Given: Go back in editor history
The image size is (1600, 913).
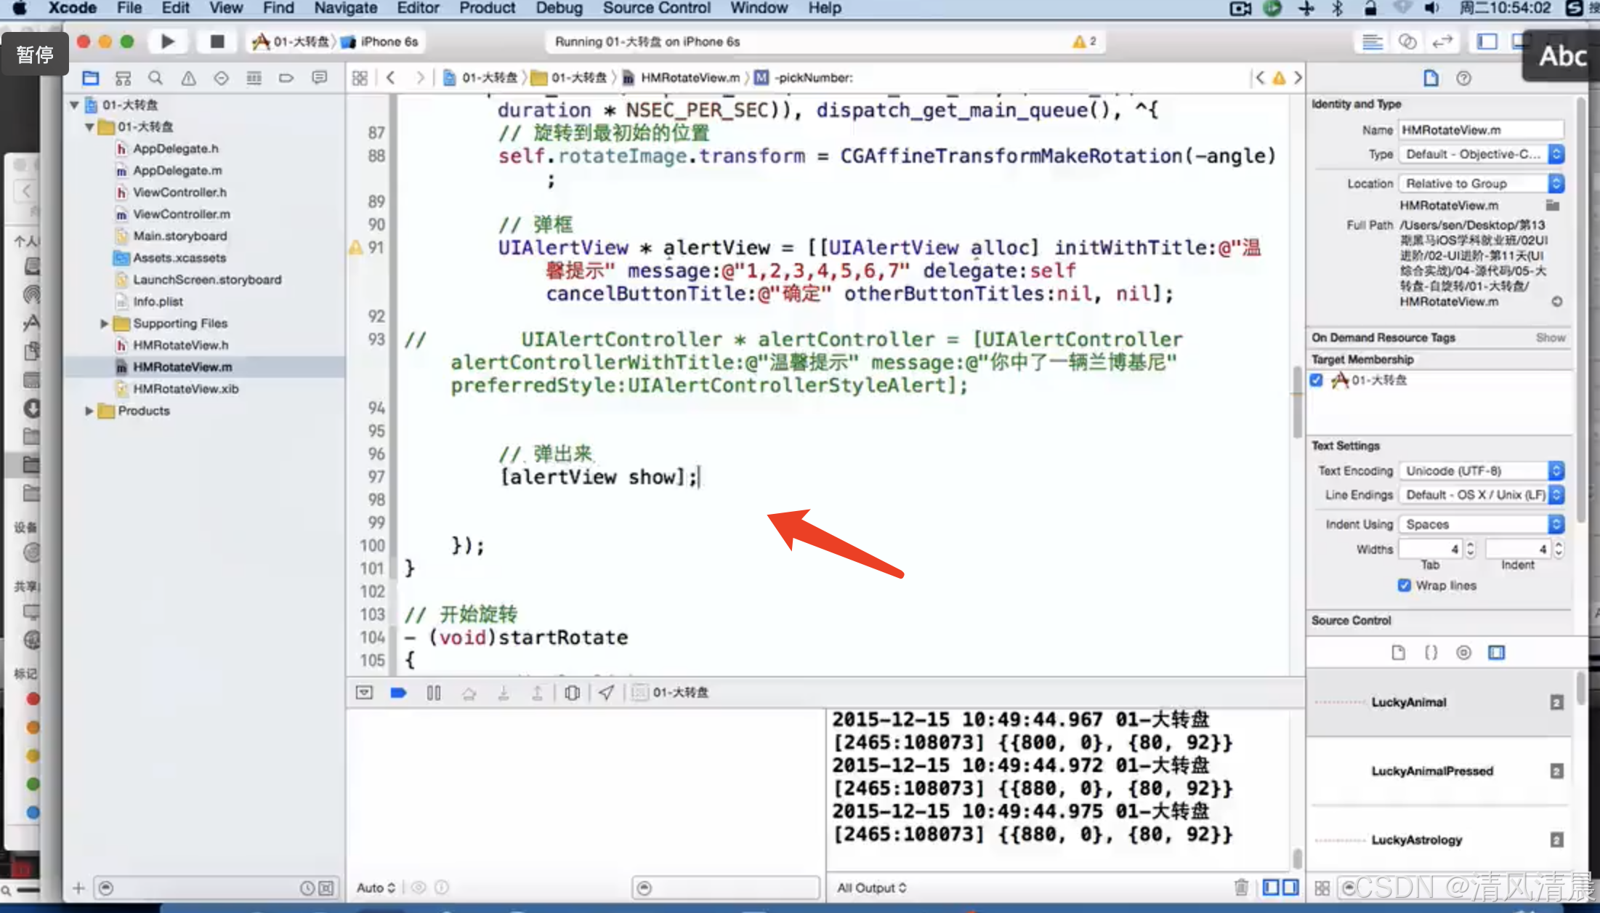Looking at the screenshot, I should (391, 78).
